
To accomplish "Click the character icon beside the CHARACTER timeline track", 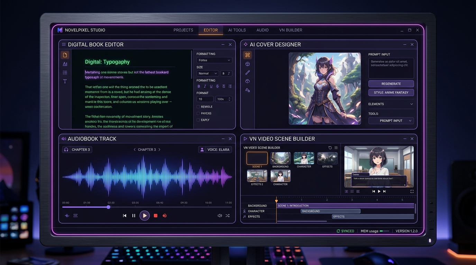I will (x=245, y=211).
